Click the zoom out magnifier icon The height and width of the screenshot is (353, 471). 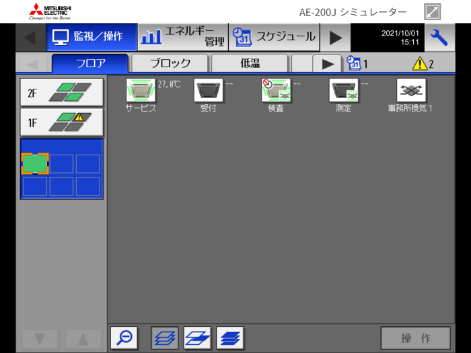[x=124, y=338]
